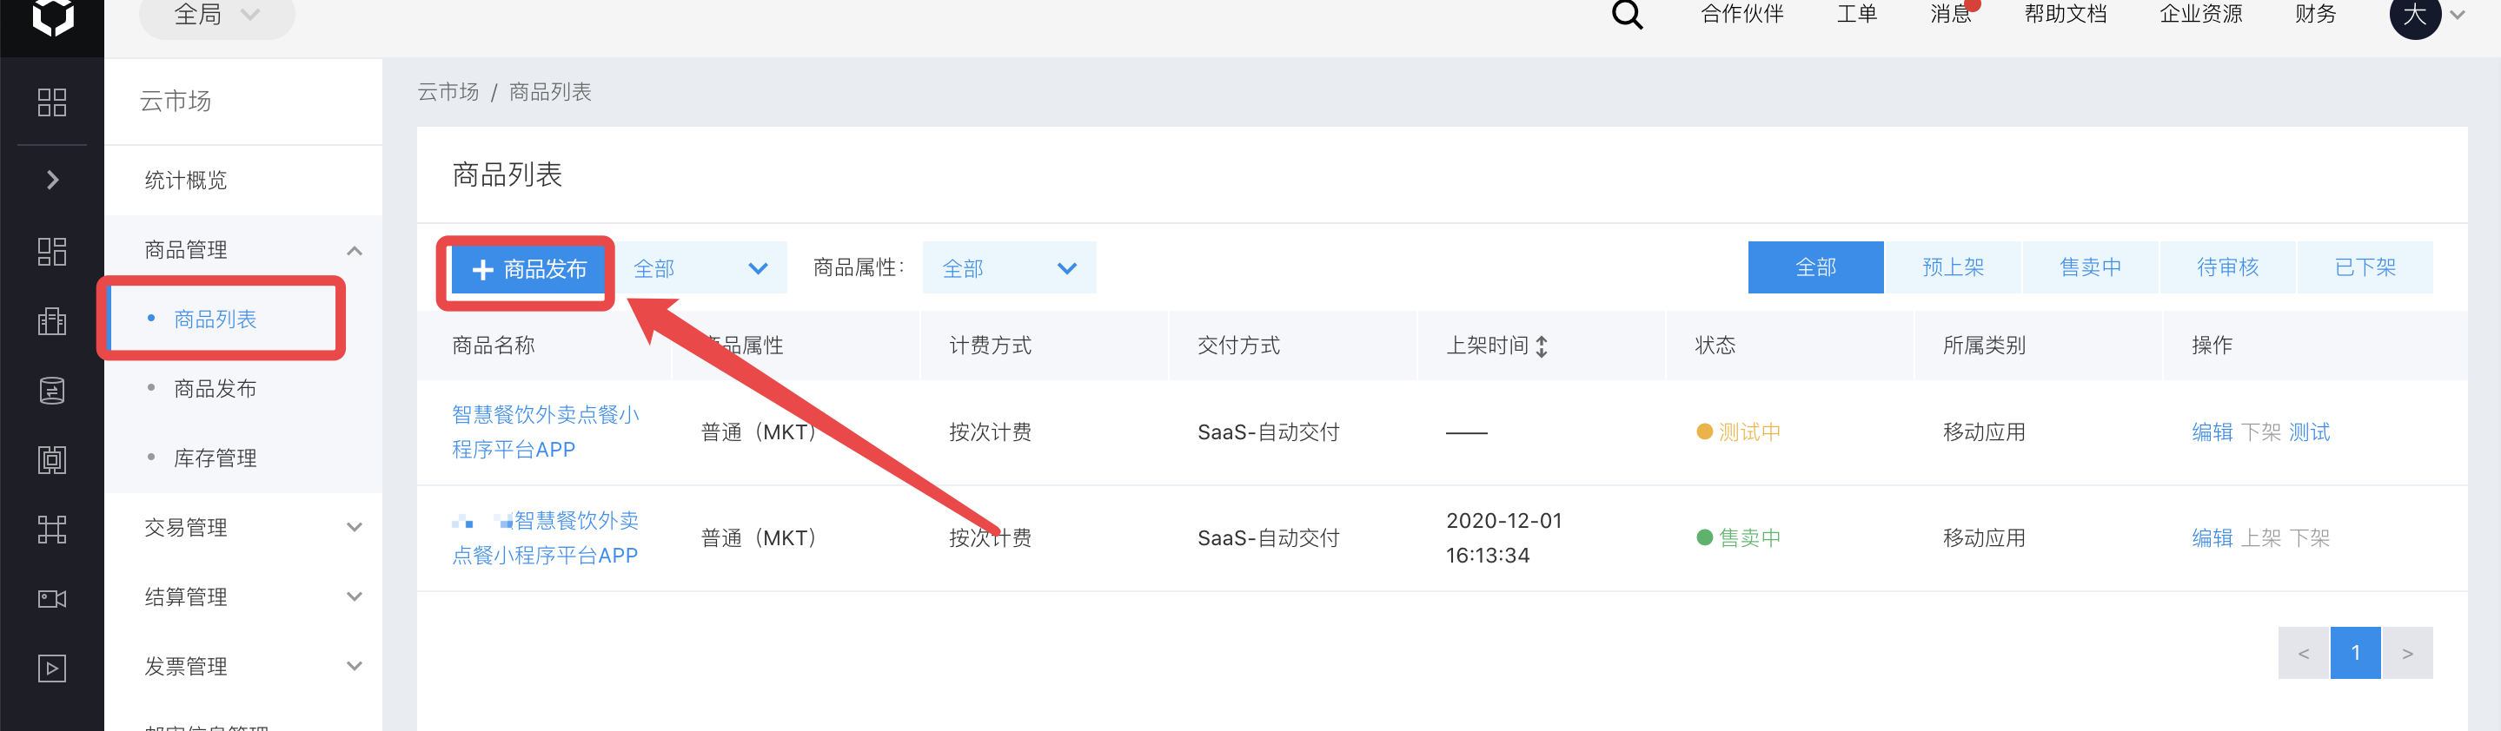
Task: Click 编辑 for the 售卖中 product
Action: pyautogui.click(x=2212, y=538)
